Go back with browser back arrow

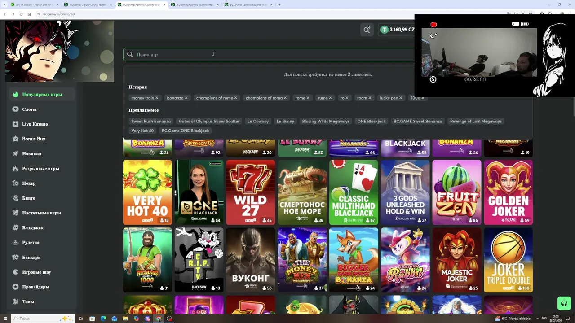pyautogui.click(x=4, y=14)
